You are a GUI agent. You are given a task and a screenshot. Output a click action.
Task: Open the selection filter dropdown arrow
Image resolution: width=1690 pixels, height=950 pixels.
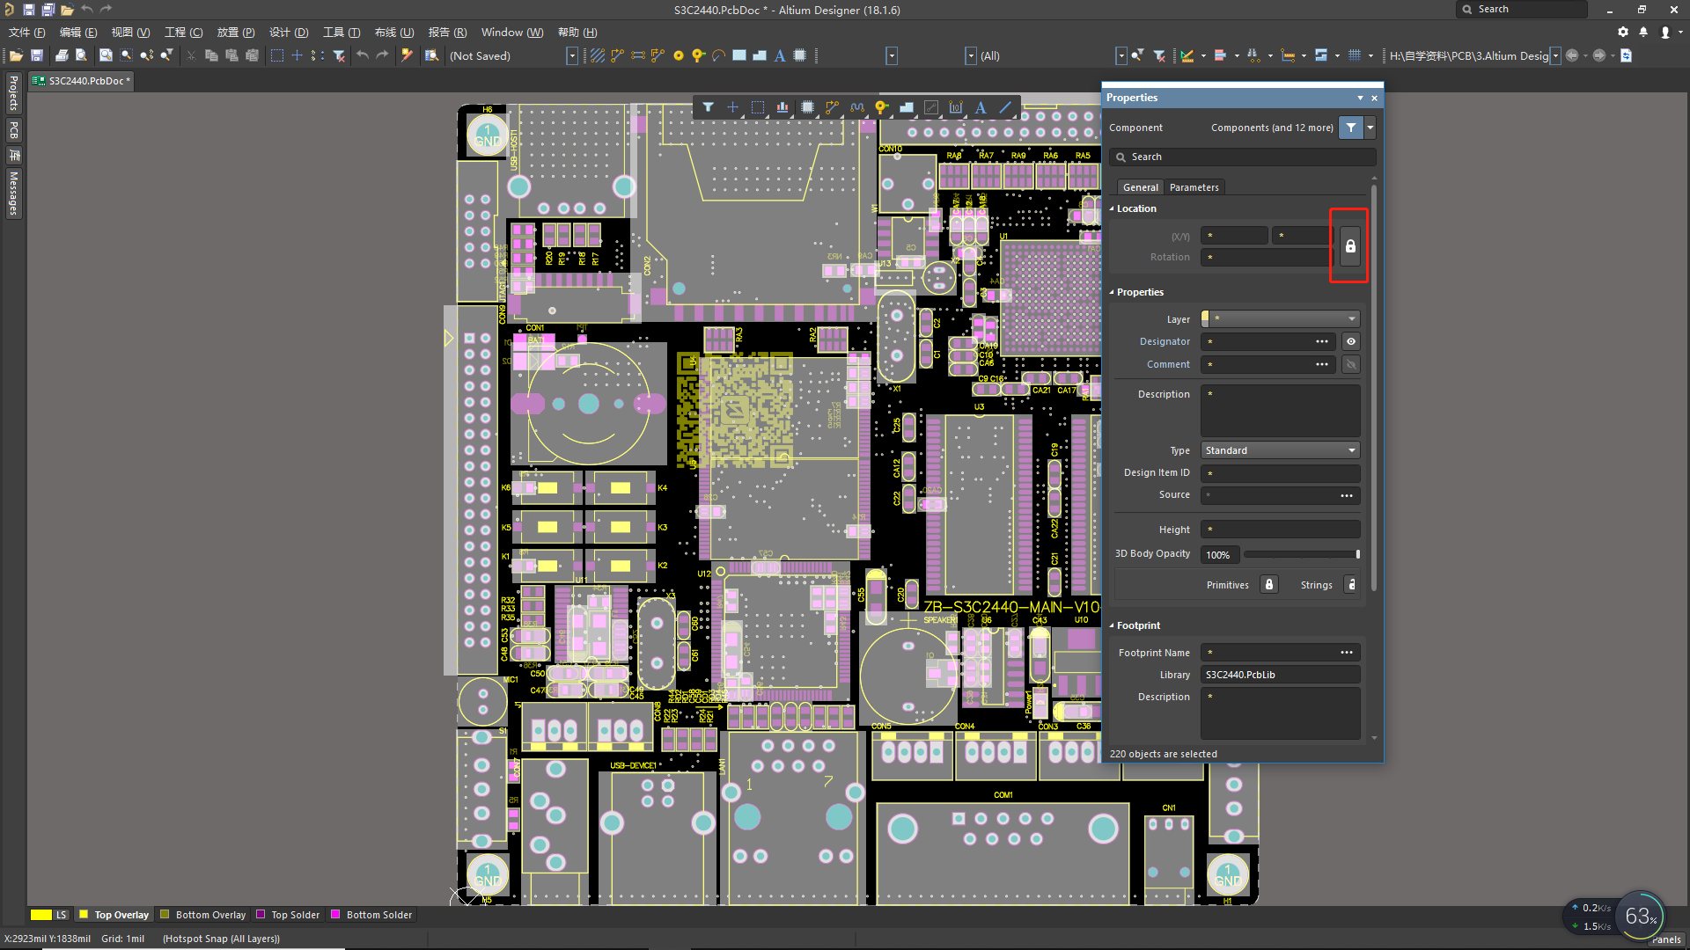click(x=1370, y=128)
